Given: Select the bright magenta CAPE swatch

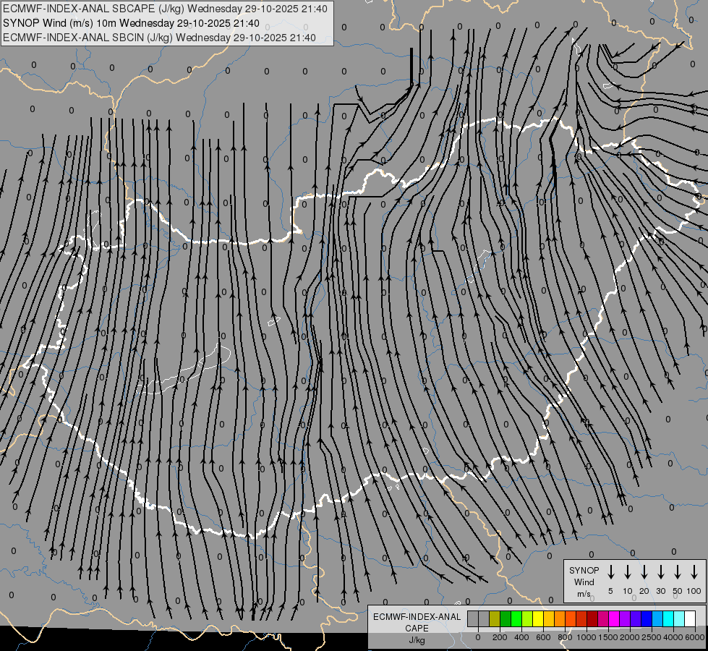Looking at the screenshot, I should click(x=615, y=618).
